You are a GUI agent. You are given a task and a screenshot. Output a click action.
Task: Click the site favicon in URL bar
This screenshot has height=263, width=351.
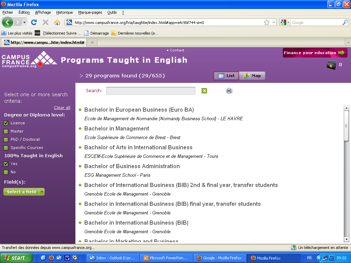point(69,22)
